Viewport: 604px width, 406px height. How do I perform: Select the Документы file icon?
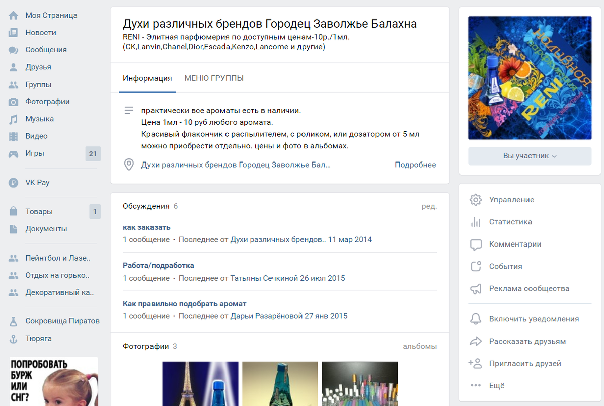[x=14, y=229]
